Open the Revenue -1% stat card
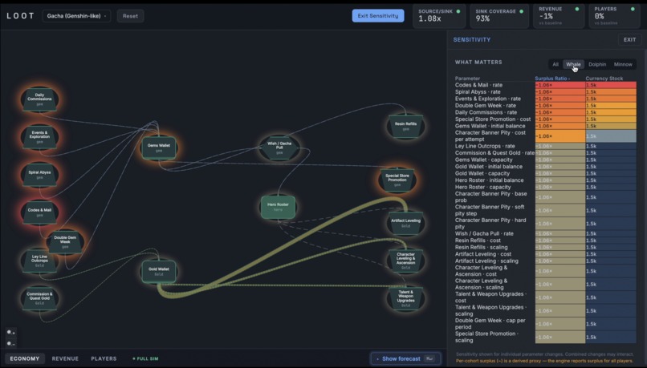The width and height of the screenshot is (647, 368). pos(558,16)
